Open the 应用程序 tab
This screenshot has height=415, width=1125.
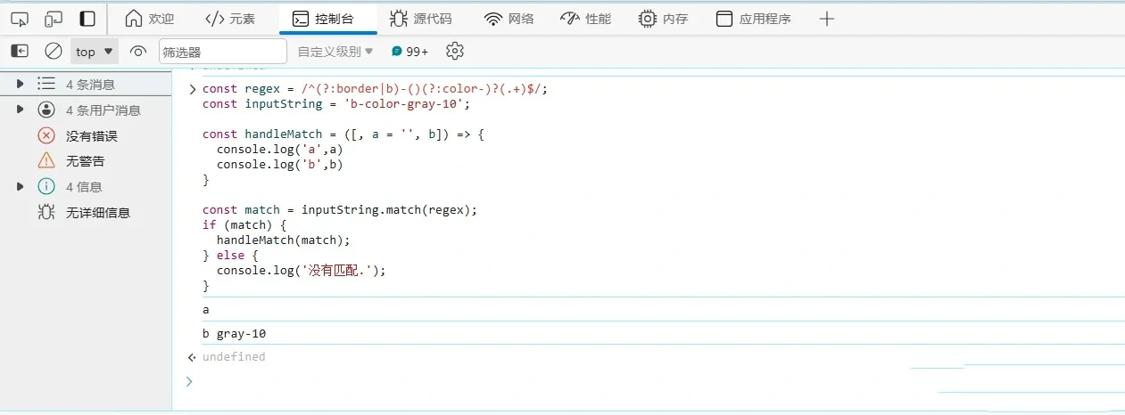753,19
